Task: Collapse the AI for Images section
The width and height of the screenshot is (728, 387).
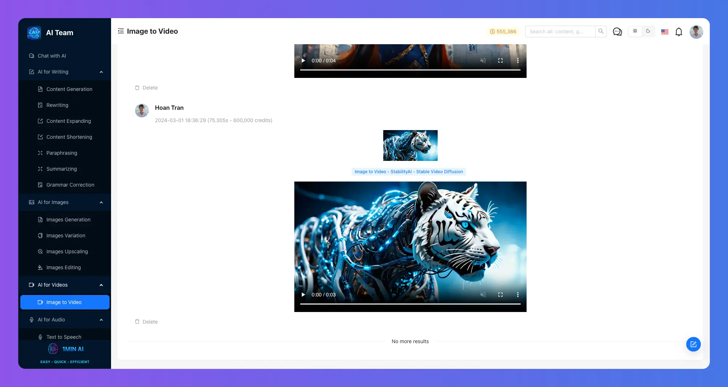Action: click(x=101, y=202)
